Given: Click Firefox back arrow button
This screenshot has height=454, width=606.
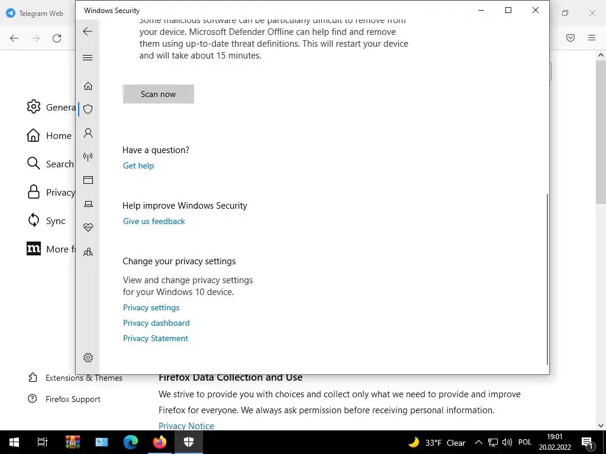Looking at the screenshot, I should (x=14, y=38).
